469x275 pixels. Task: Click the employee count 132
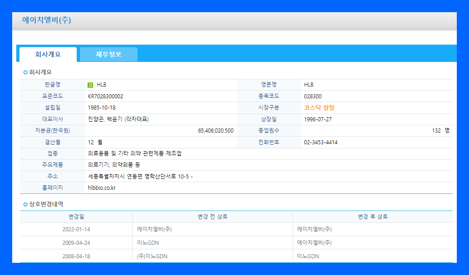(x=436, y=131)
